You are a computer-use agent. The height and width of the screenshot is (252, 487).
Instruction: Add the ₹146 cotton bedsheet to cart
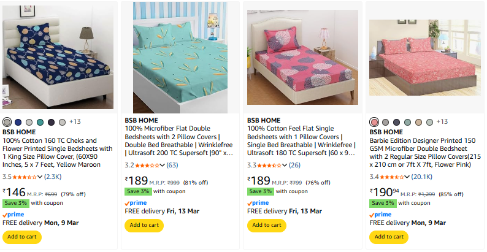[x=21, y=237]
